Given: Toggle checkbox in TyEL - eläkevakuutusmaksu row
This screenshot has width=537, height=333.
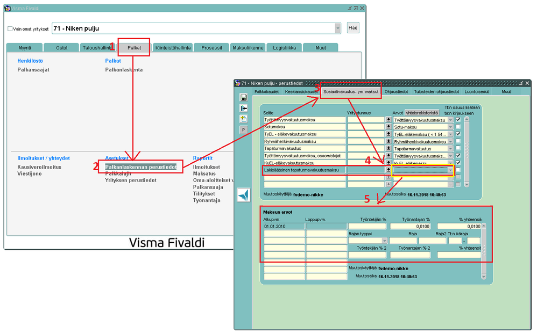Looking at the screenshot, I should coord(458,134).
